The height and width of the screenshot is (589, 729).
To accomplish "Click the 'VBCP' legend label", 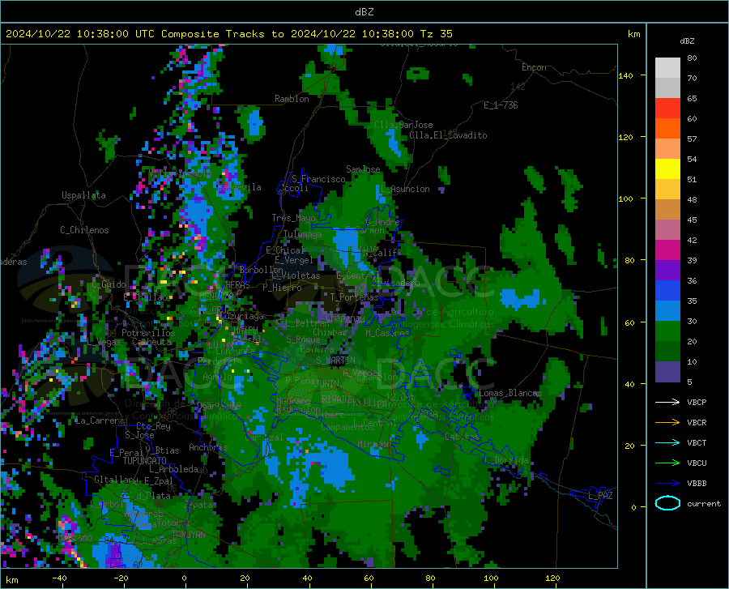I will pyautogui.click(x=697, y=402).
